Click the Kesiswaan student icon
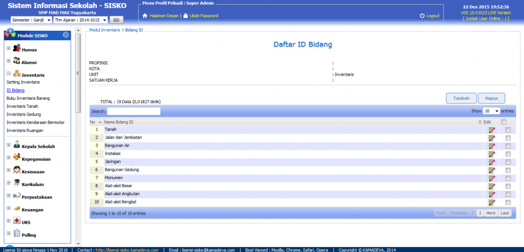Viewport: 524px width, 252px height. point(17,170)
